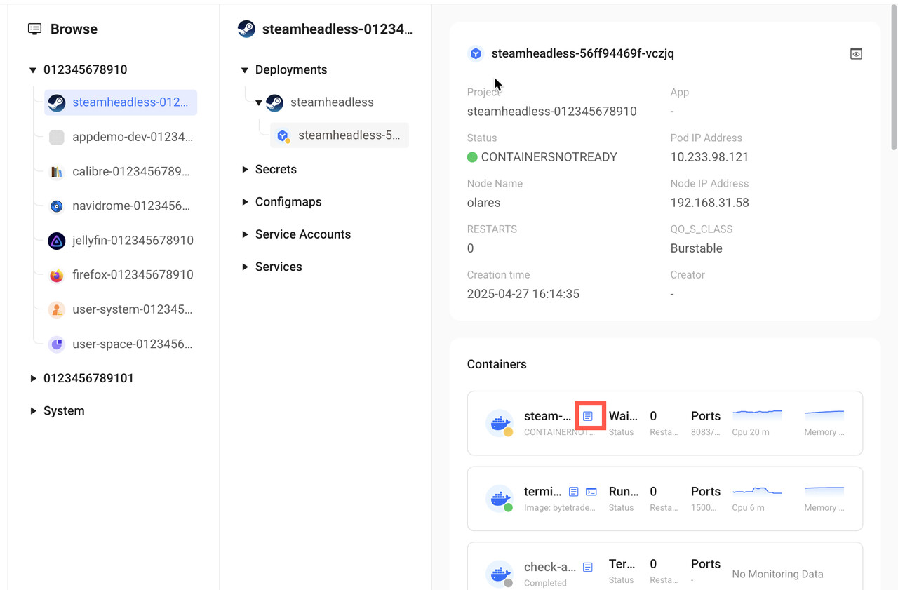The image size is (898, 590).
Task: Collapse the 012345678910 tree node
Action: pos(32,70)
